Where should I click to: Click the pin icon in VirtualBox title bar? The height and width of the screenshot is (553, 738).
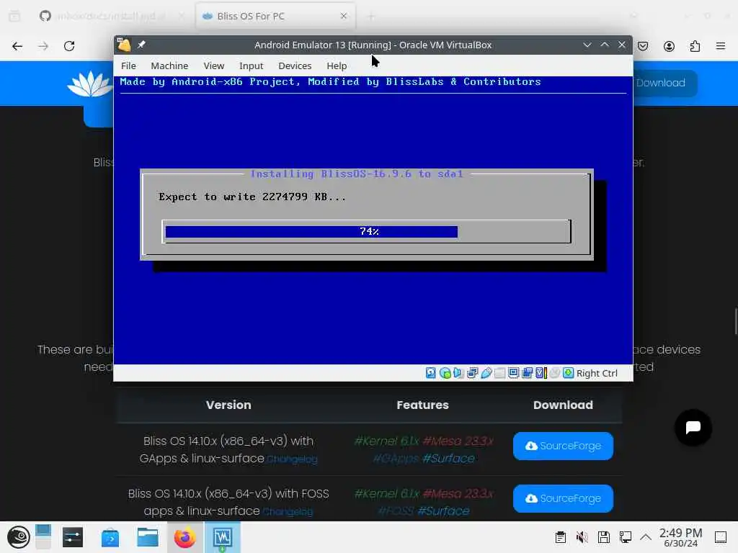tap(141, 45)
